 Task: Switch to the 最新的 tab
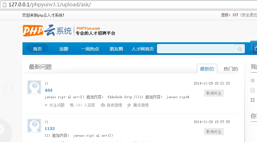pos(207,69)
